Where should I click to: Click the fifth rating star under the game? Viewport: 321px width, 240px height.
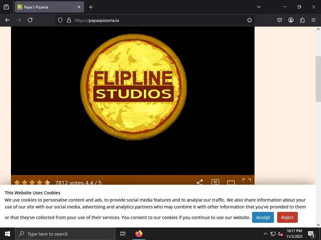pyautogui.click(x=47, y=182)
